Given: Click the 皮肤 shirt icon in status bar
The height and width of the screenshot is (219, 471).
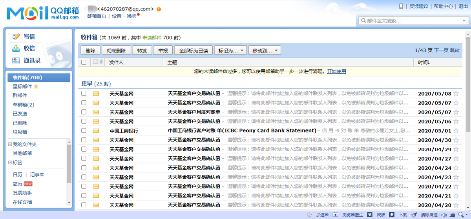Looking at the screenshot, I should [x=370, y=215].
